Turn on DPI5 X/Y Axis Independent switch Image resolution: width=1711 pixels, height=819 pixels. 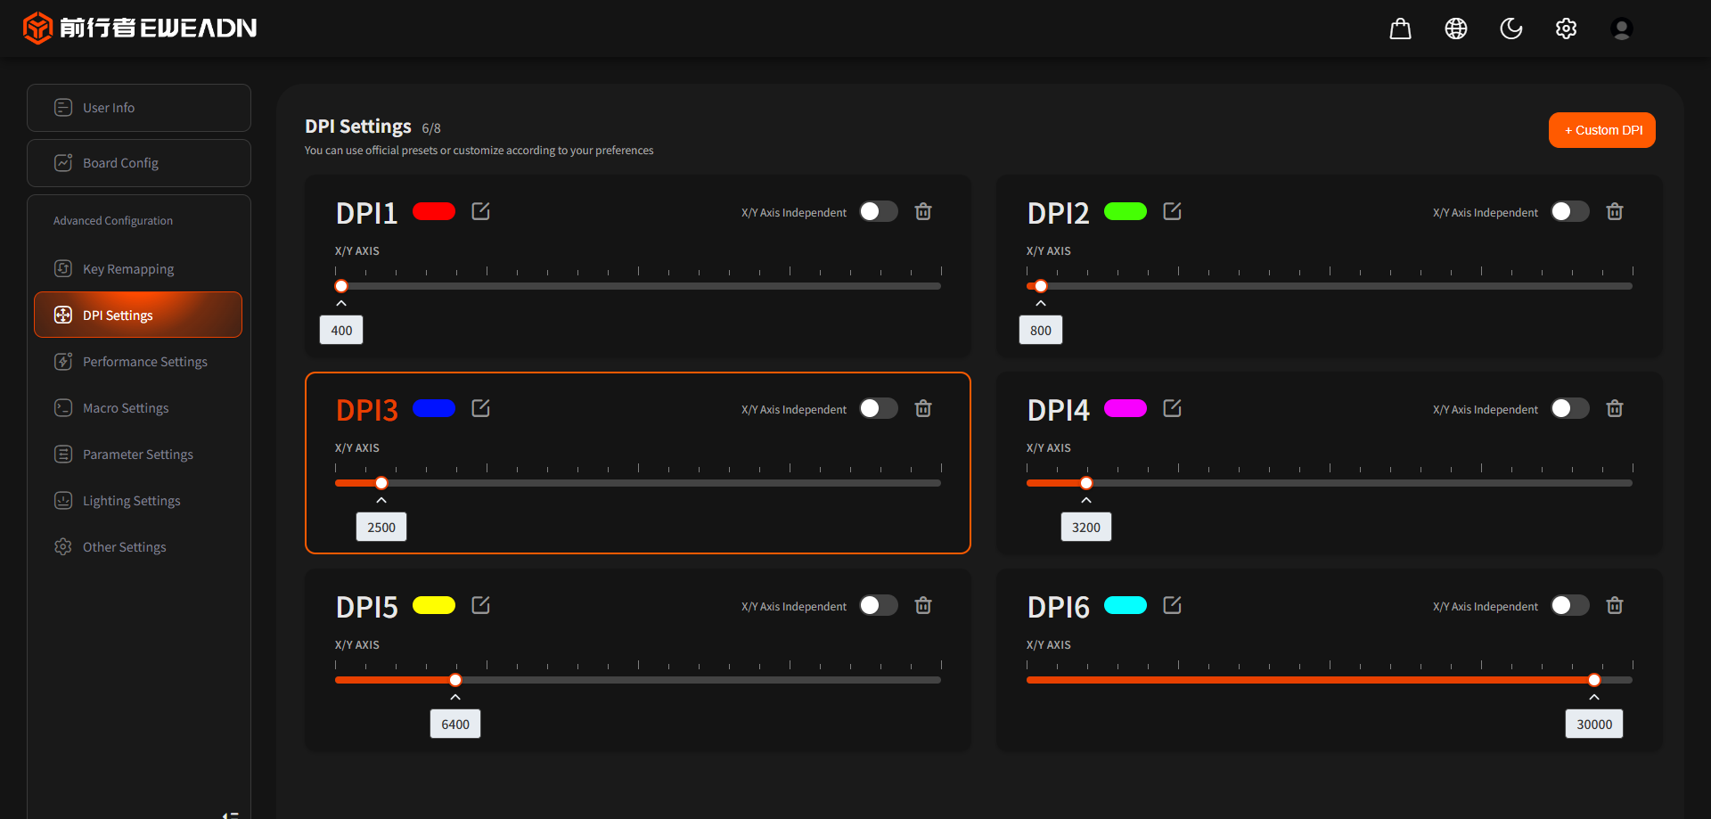point(878,605)
